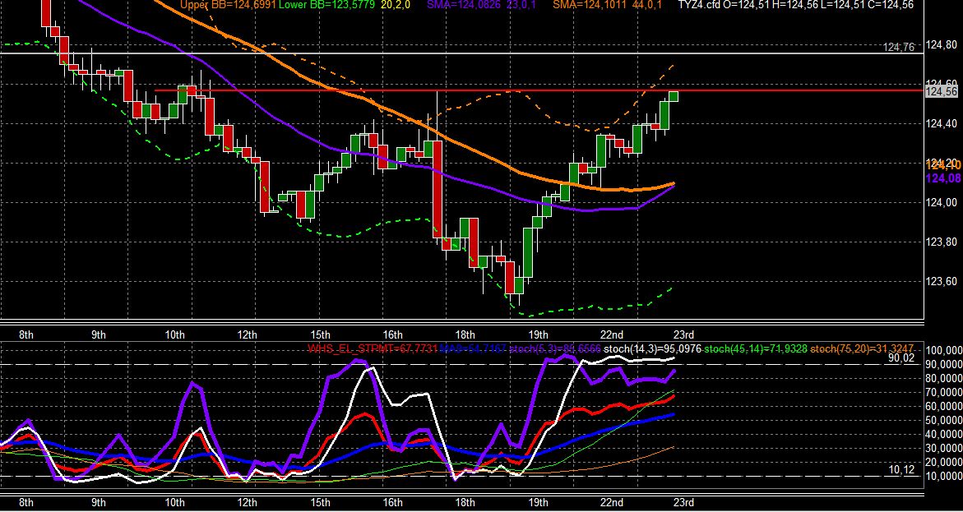The height and width of the screenshot is (512, 963).
Task: Click '16th' on the price chart date axis
Action: [x=392, y=334]
